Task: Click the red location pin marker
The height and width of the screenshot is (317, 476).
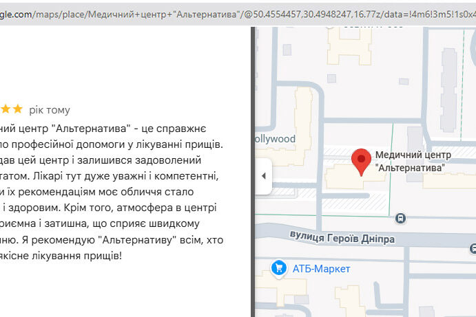Action: [x=362, y=161]
